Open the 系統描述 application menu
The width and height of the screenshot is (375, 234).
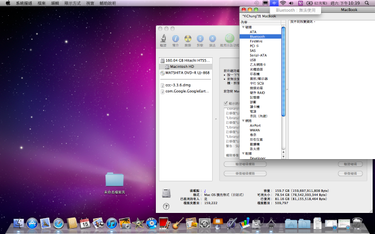click(x=24, y=3)
